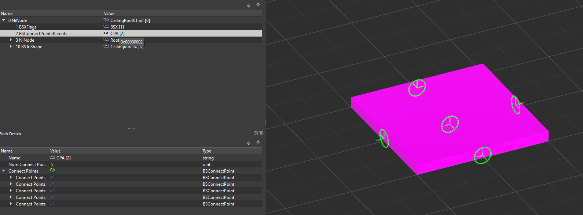Expand the last Connect Points child entry

(x=11, y=204)
